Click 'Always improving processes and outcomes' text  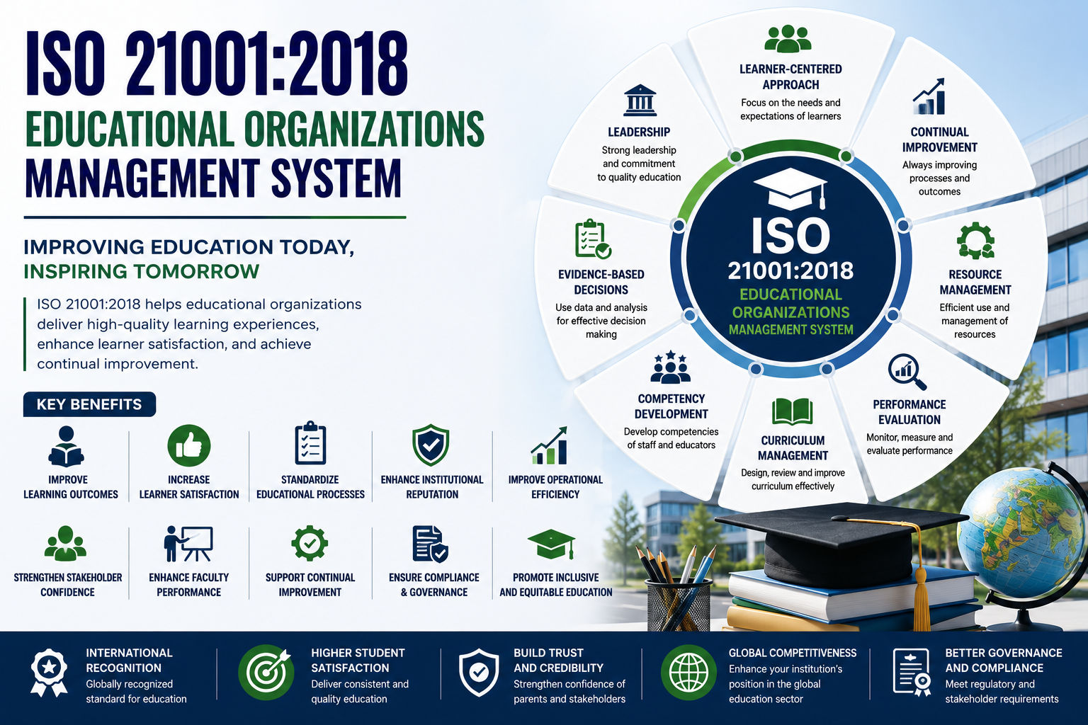tap(939, 178)
